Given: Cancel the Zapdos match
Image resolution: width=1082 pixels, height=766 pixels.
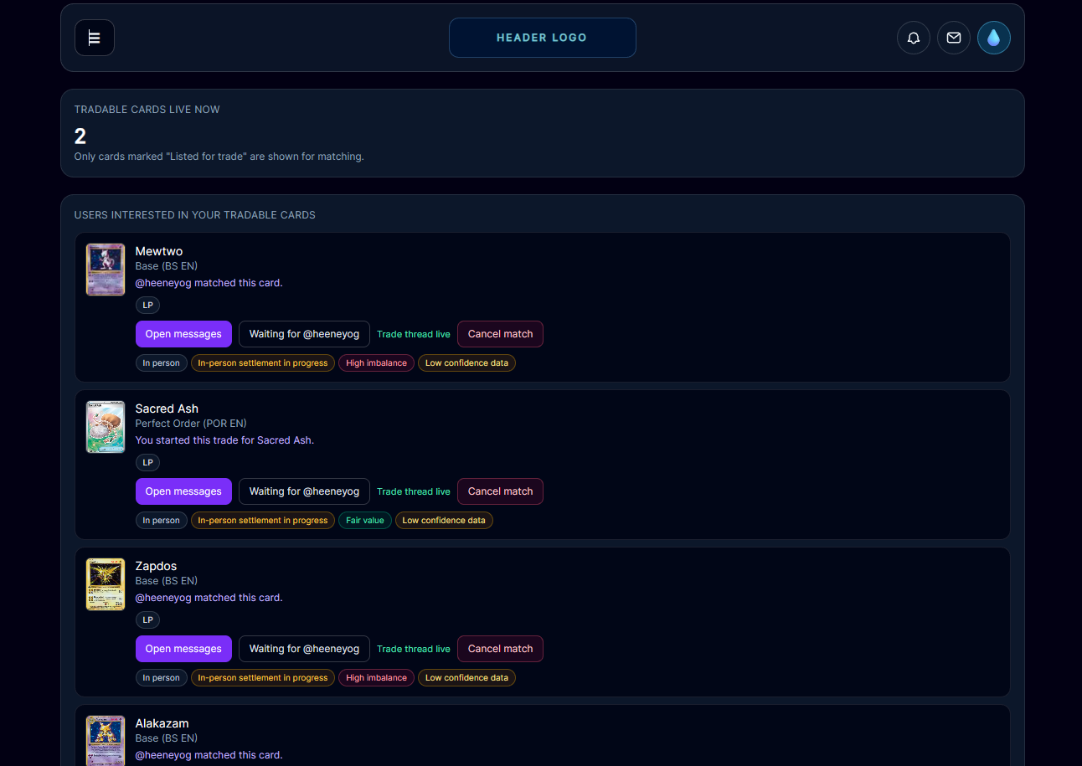Looking at the screenshot, I should coord(501,649).
